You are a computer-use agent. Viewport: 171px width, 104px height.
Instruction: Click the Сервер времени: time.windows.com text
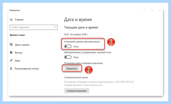(x=83, y=85)
